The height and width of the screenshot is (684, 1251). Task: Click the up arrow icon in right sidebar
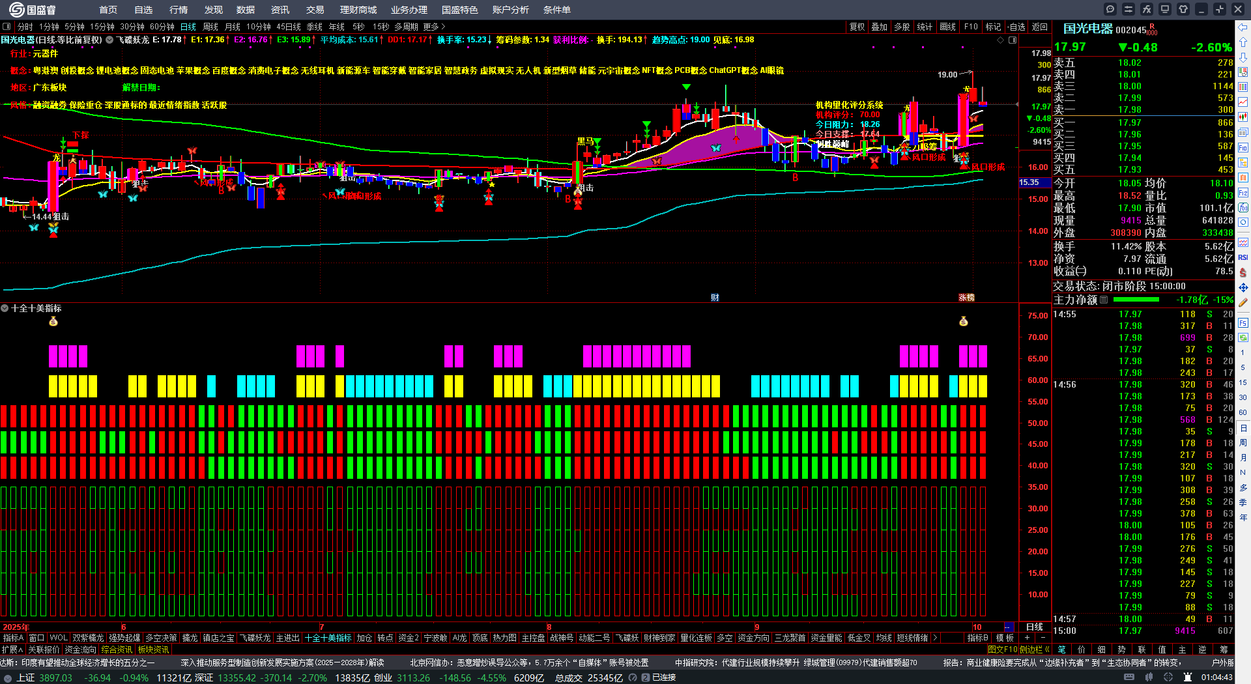coord(1243,42)
